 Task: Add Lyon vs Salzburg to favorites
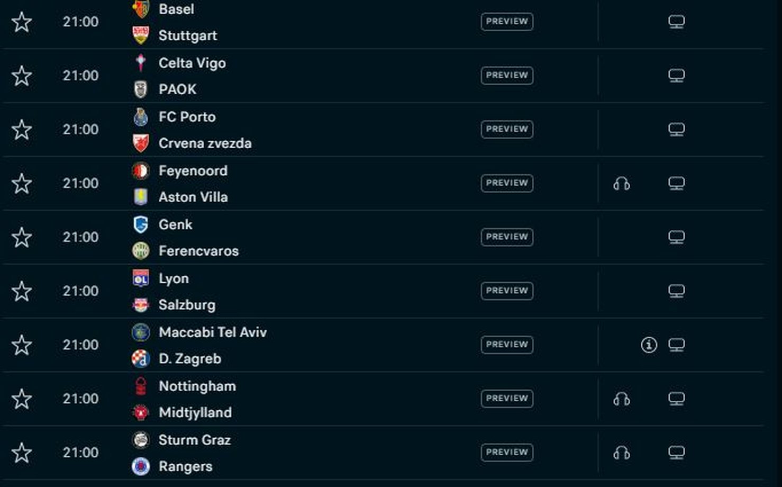click(22, 291)
